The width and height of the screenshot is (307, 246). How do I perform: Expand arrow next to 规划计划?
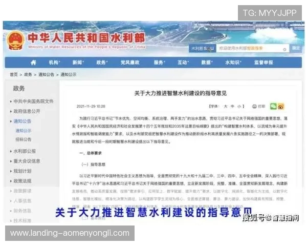11,171
